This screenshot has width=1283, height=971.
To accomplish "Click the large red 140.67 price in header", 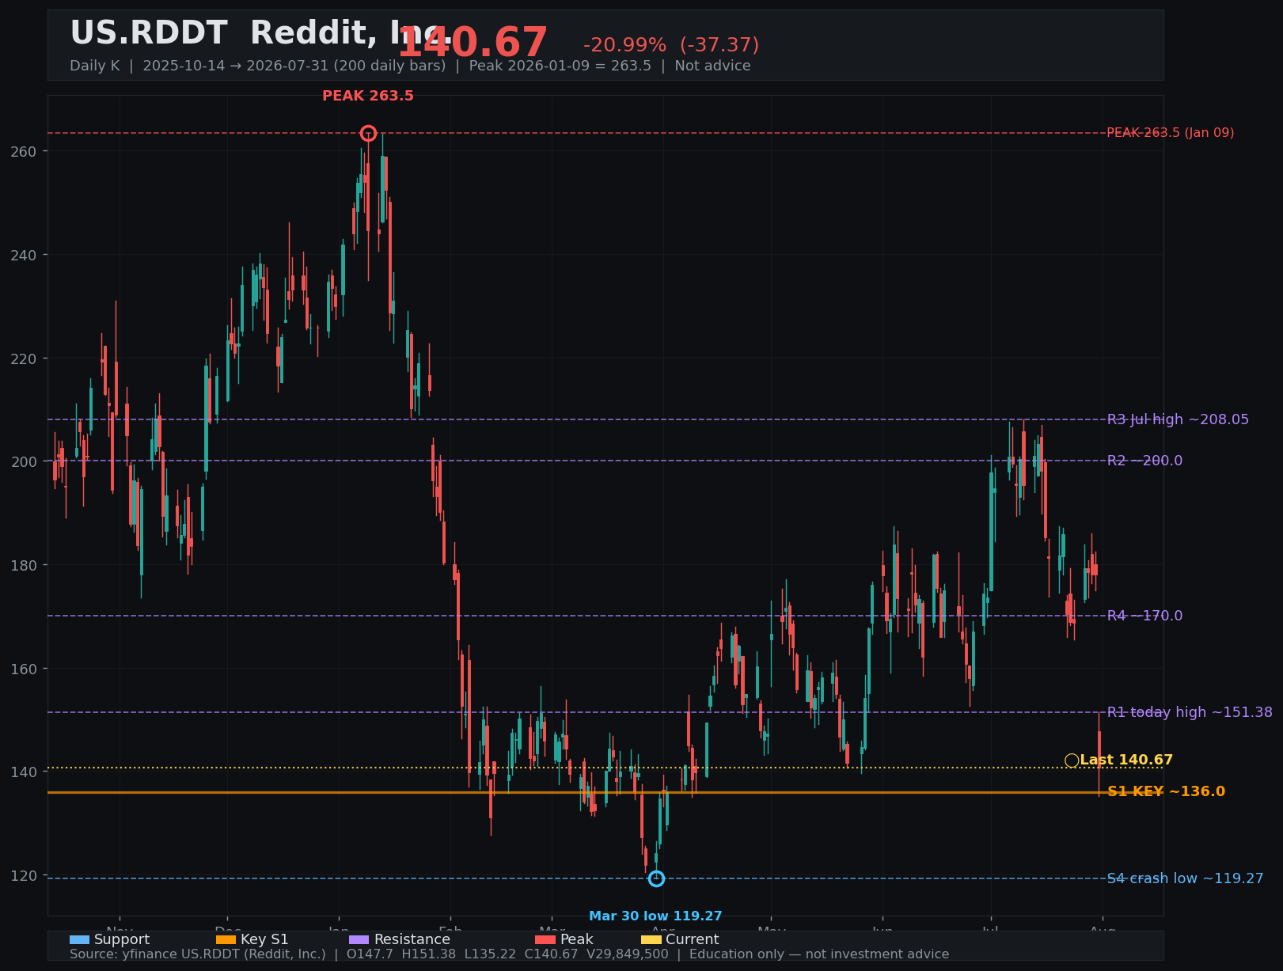I will [x=473, y=43].
